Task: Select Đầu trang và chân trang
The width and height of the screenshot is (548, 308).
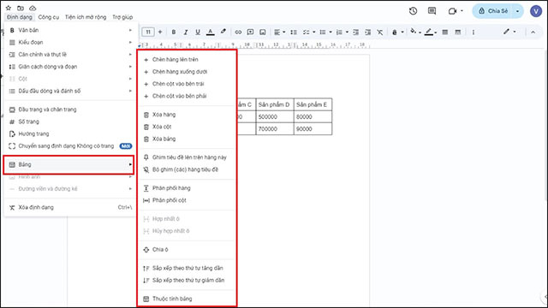Action: [70, 110]
